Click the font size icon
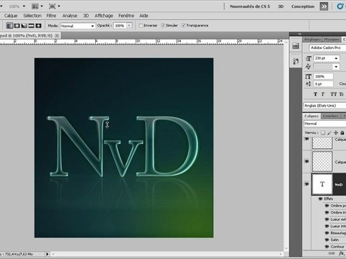This screenshot has height=259, width=346. pyautogui.click(x=309, y=58)
